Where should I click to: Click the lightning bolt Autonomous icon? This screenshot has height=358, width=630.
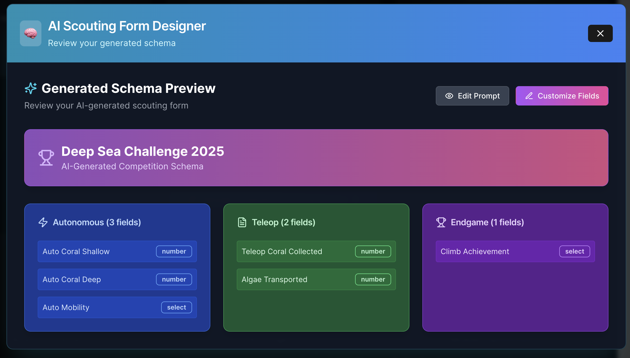point(43,222)
